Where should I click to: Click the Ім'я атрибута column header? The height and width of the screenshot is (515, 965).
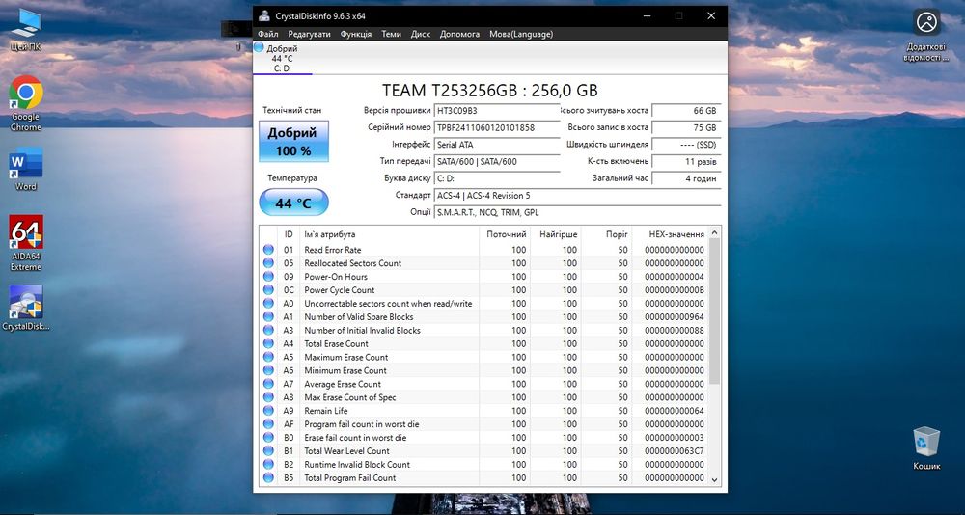click(x=389, y=234)
